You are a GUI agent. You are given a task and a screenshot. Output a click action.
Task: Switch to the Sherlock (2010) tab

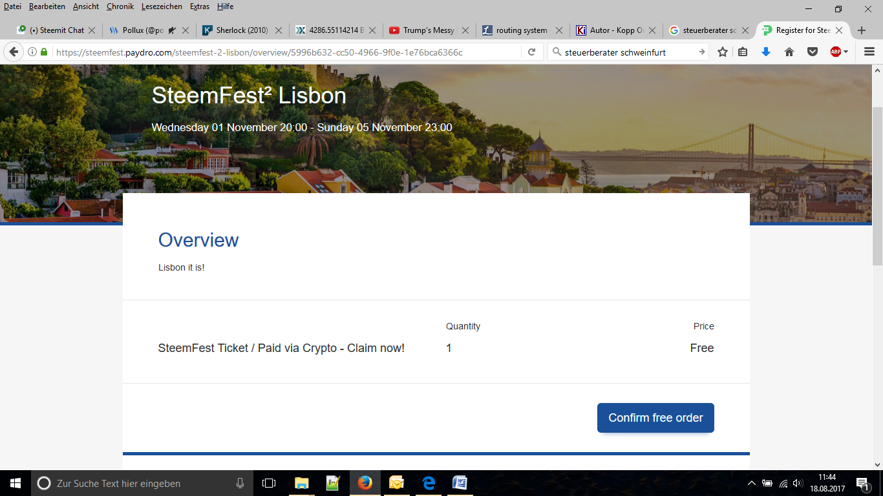click(242, 30)
